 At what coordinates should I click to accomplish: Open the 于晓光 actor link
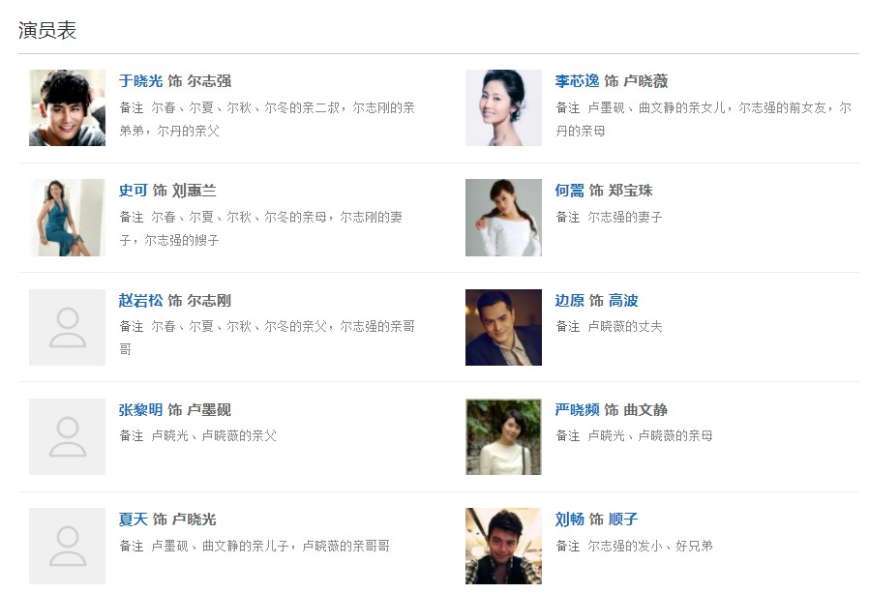click(x=140, y=81)
